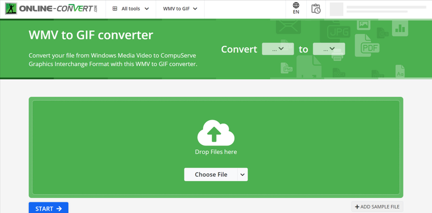The image size is (432, 213).
Task: Click the user avatar placeholder
Action: (x=337, y=9)
